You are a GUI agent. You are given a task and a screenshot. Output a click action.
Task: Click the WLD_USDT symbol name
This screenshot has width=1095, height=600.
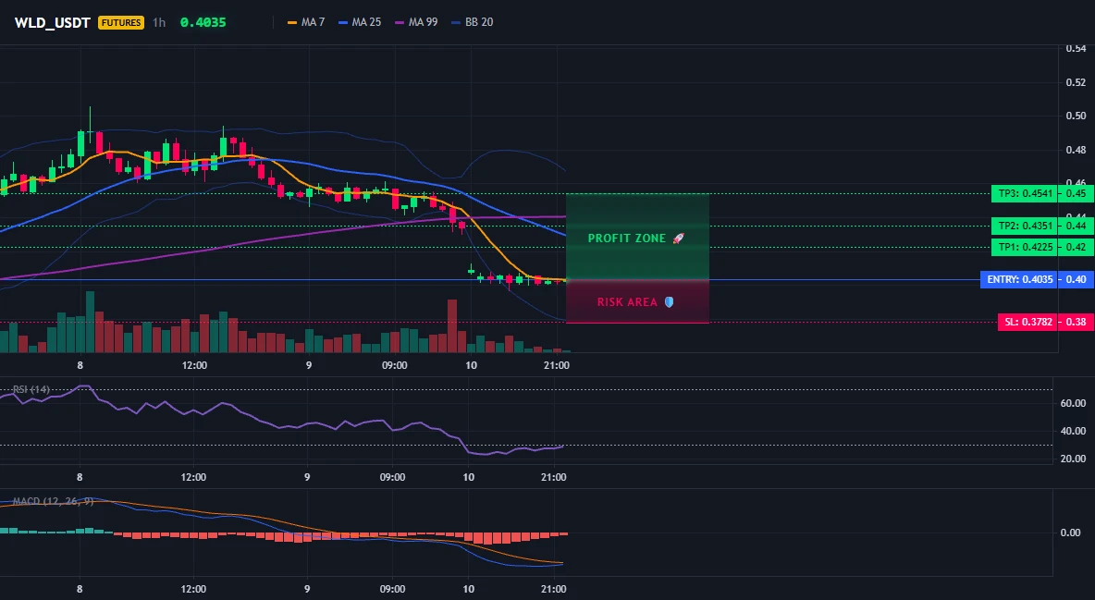53,22
